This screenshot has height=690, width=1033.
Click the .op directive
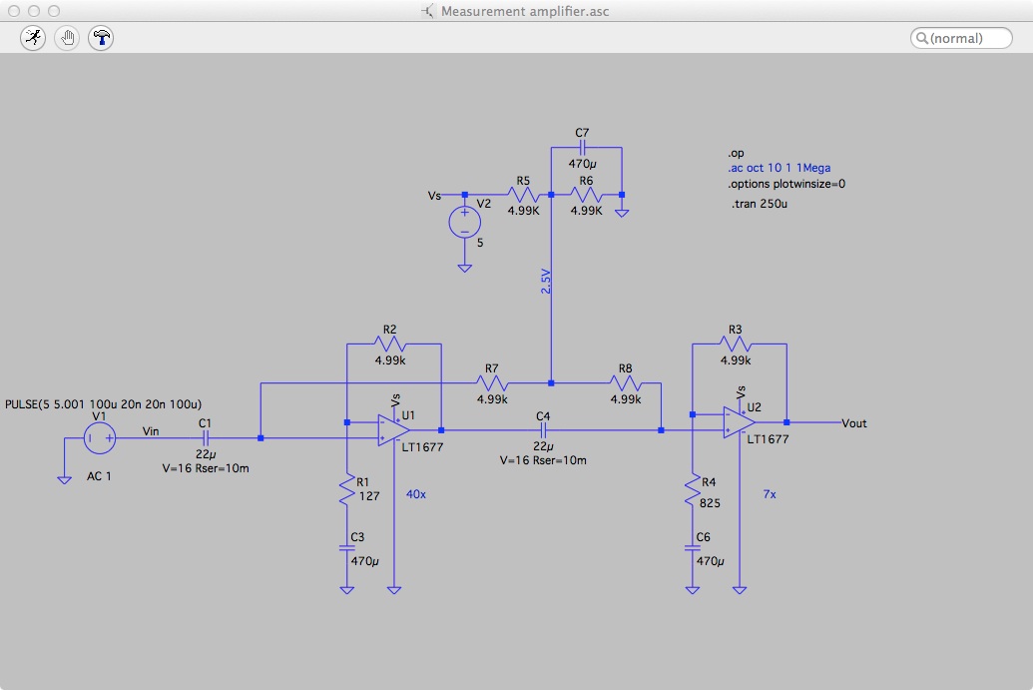[736, 153]
